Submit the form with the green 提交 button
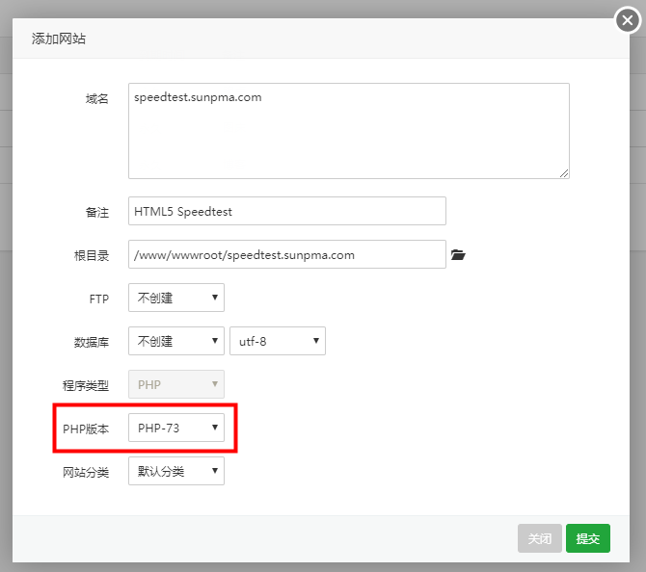Screen dimensions: 646x572 (x=587, y=538)
